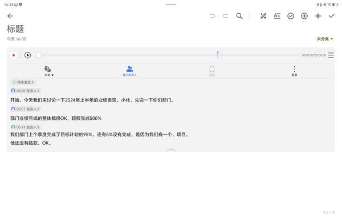Click the recording time counter 00:00:00/00:00:30
The image size is (342, 219).
[314, 55]
